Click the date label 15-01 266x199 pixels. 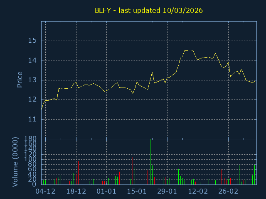pyautogui.click(x=137, y=192)
